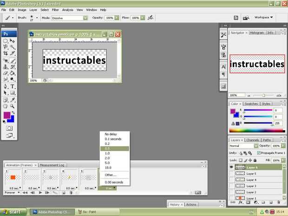
Task: Create a new layer button
Action: point(271,203)
